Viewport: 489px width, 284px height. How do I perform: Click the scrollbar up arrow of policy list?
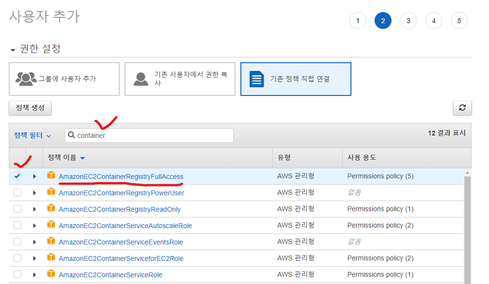(467, 173)
